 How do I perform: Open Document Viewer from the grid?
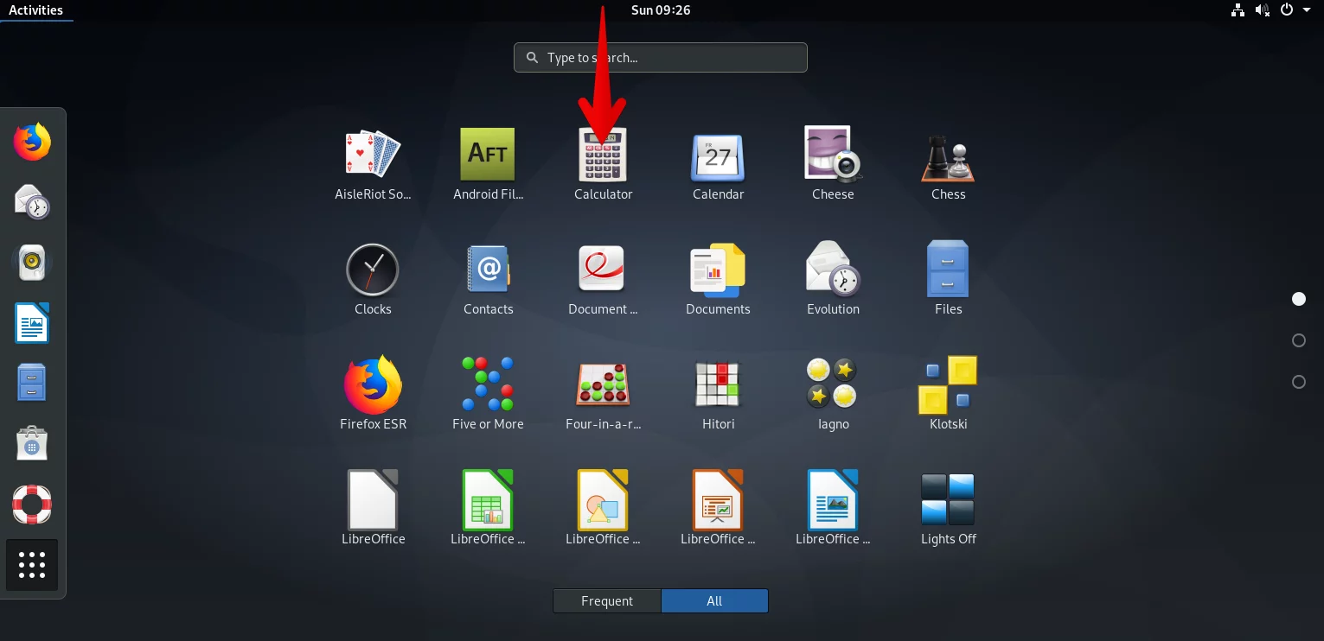pos(603,270)
